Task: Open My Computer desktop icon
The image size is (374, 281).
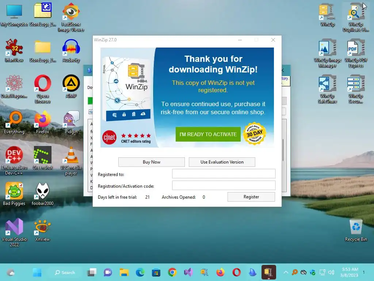Action: (14, 15)
